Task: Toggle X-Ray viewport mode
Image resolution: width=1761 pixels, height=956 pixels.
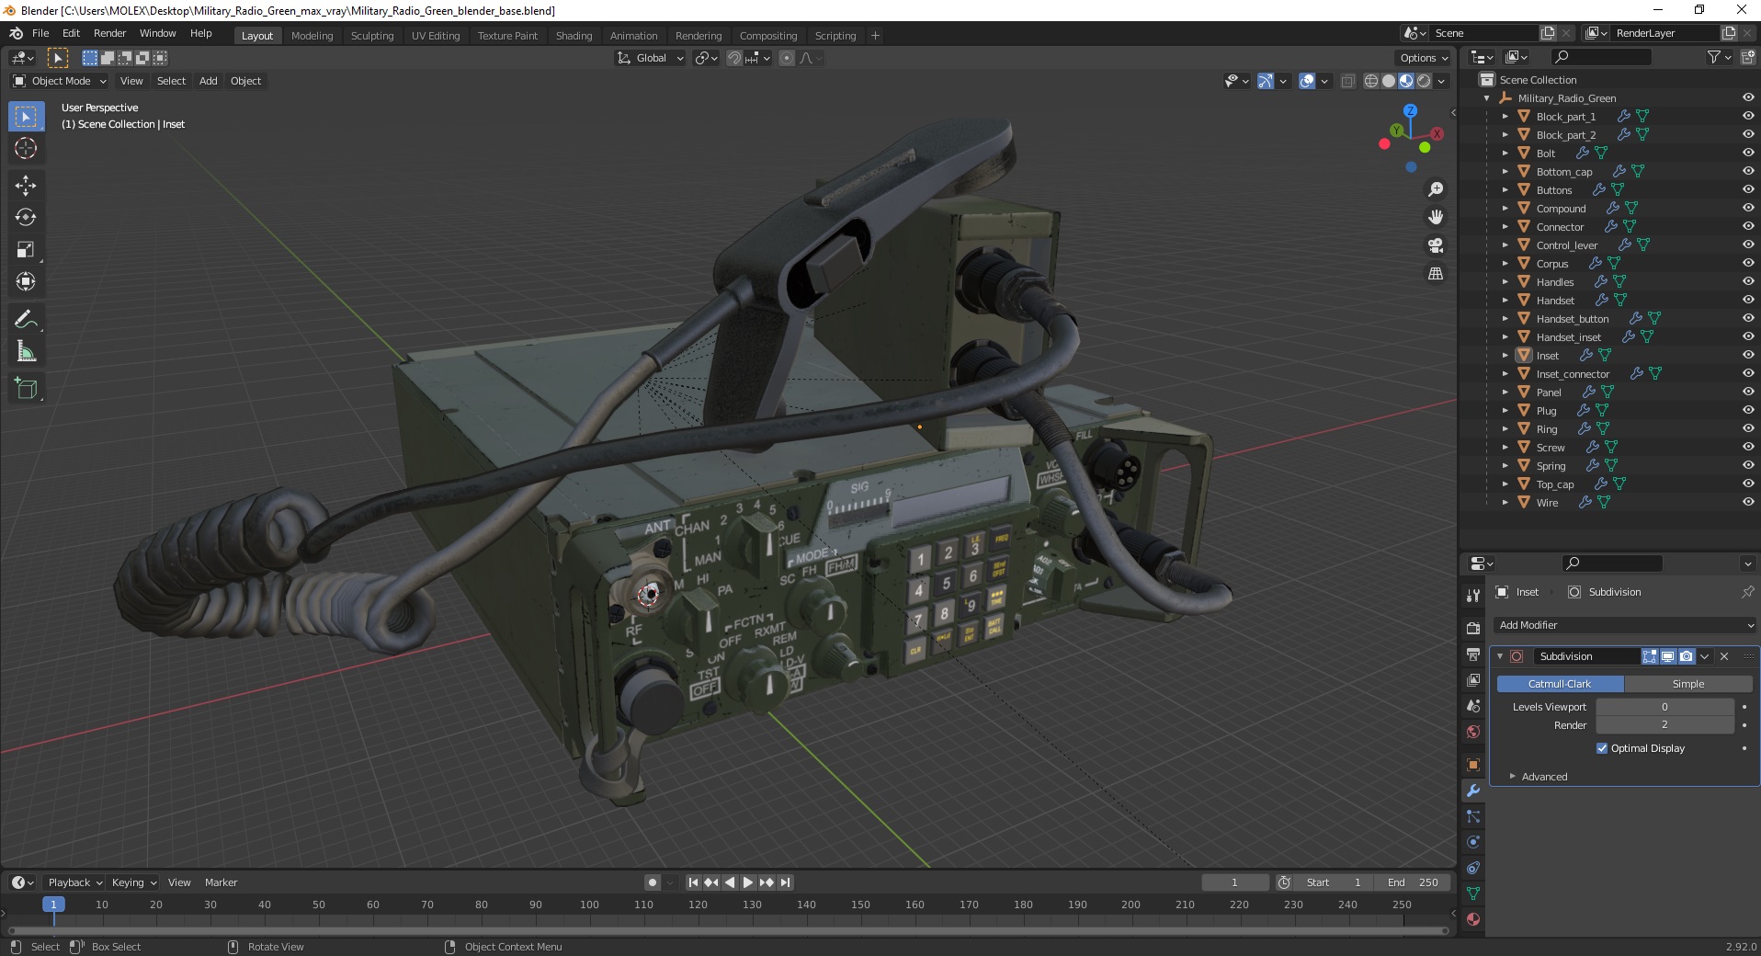Action: tap(1348, 81)
